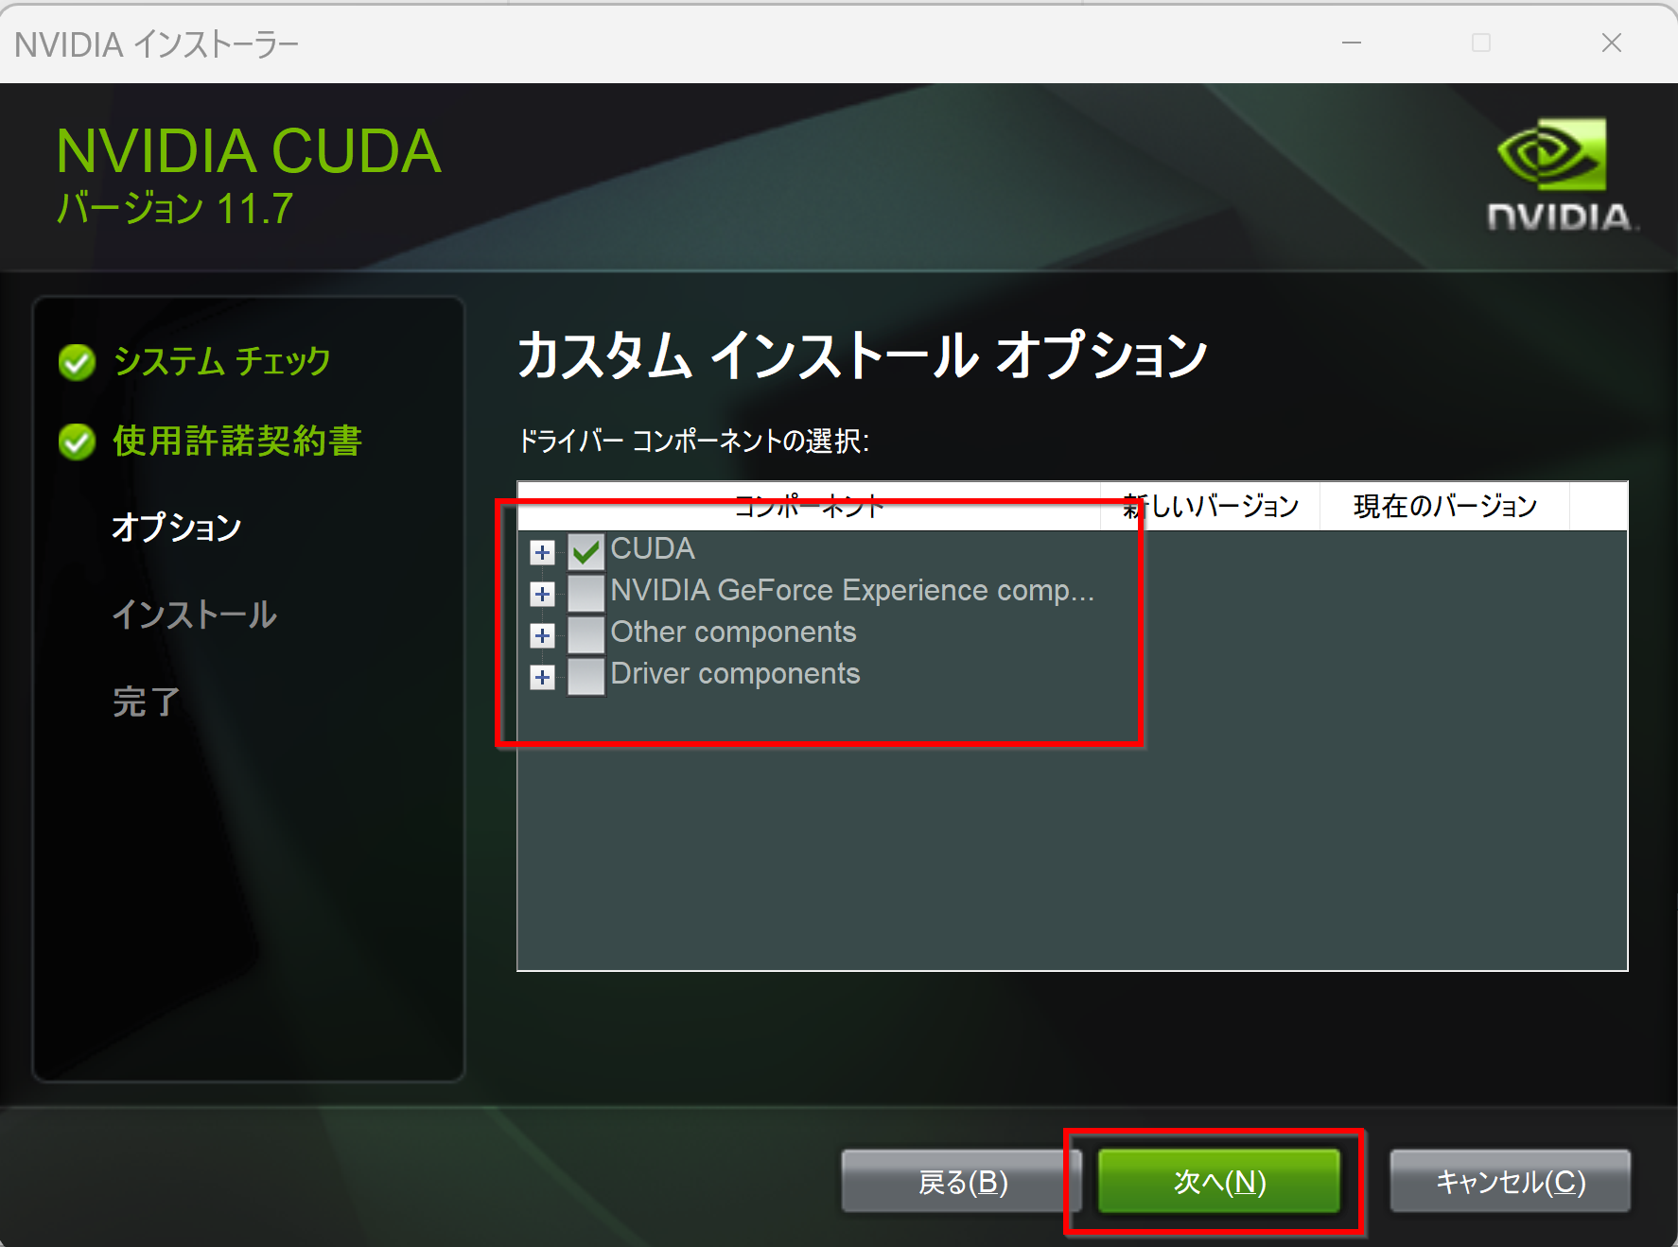Select the インストール step in sidebar

(x=194, y=615)
